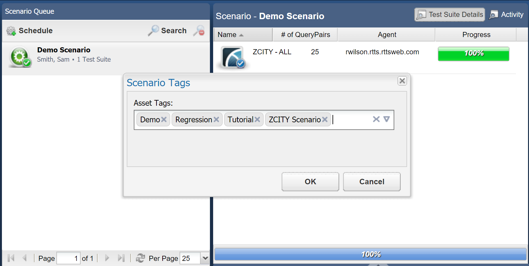Remove the ZCITY Scenario tag
This screenshot has width=529, height=266.
click(x=325, y=119)
